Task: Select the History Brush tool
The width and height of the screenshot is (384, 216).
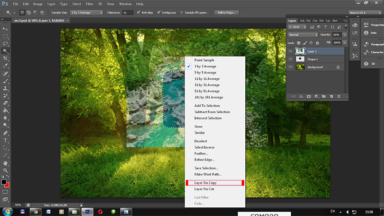Action: pyautogui.click(x=5, y=96)
